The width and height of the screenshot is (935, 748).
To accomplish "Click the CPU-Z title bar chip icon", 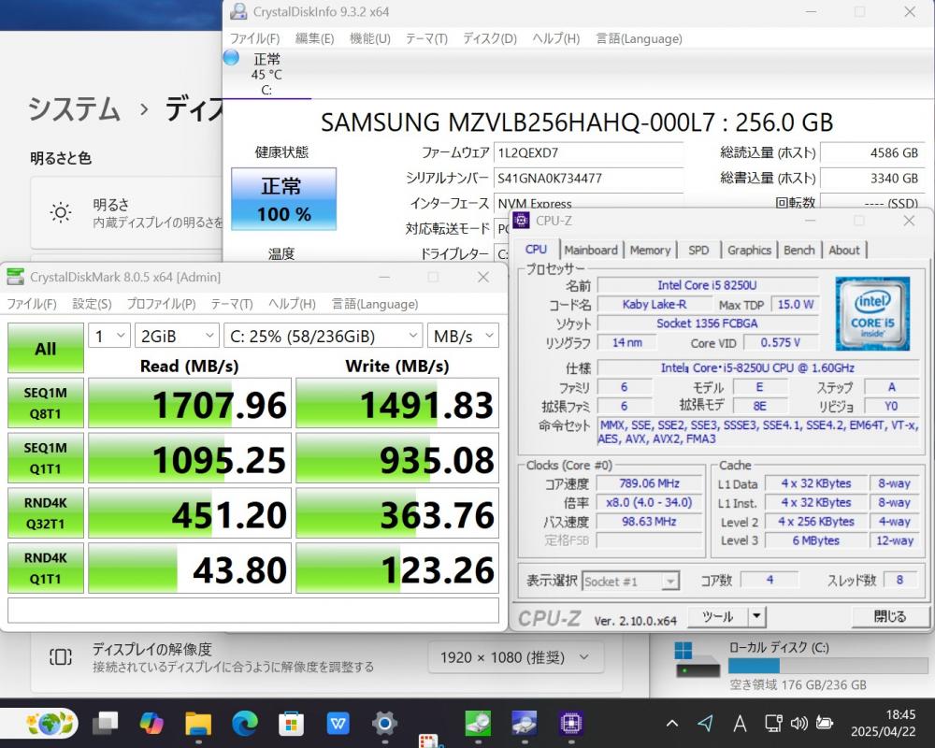I will tap(521, 220).
